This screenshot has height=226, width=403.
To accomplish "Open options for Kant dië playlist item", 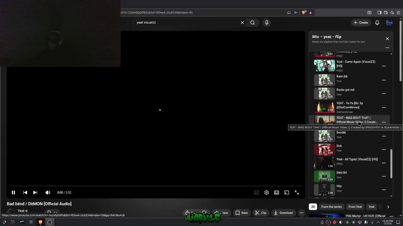I will 384,80.
